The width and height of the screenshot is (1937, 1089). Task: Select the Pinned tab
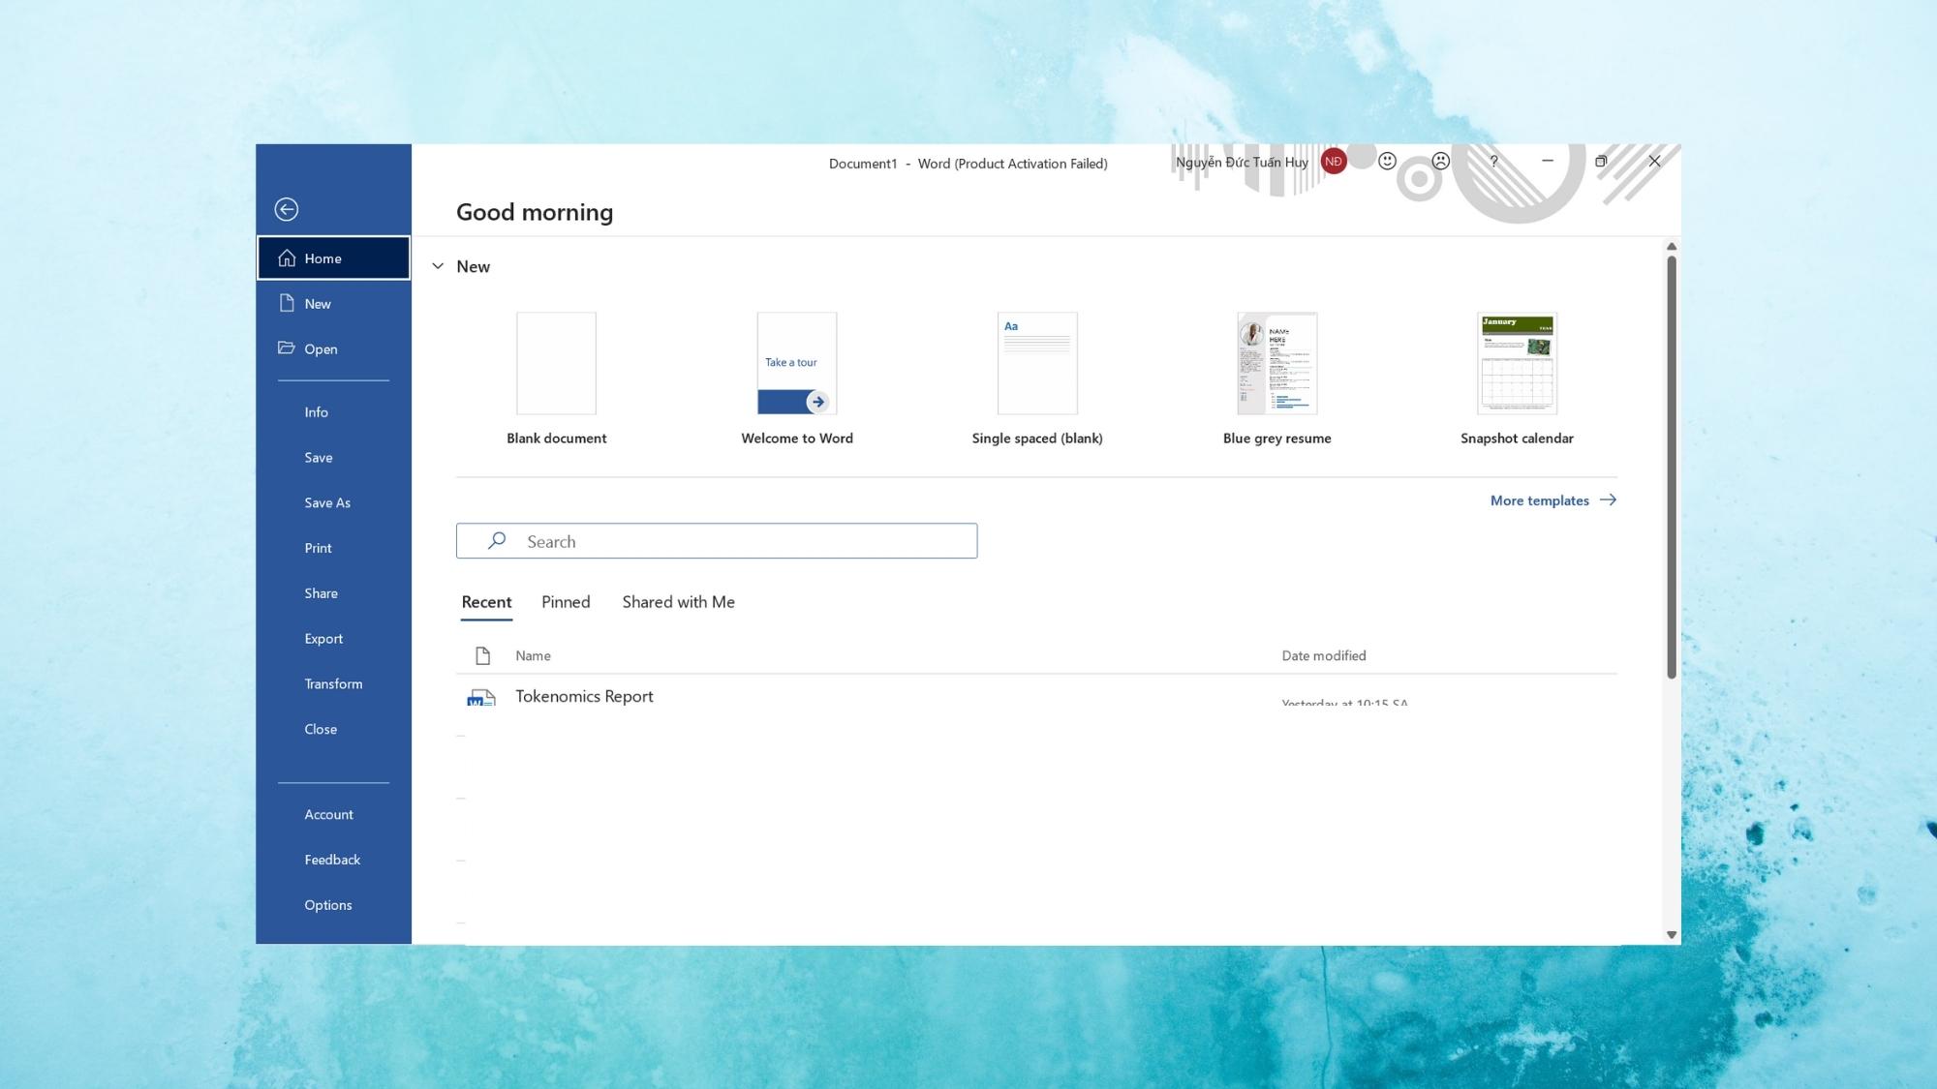tap(566, 601)
